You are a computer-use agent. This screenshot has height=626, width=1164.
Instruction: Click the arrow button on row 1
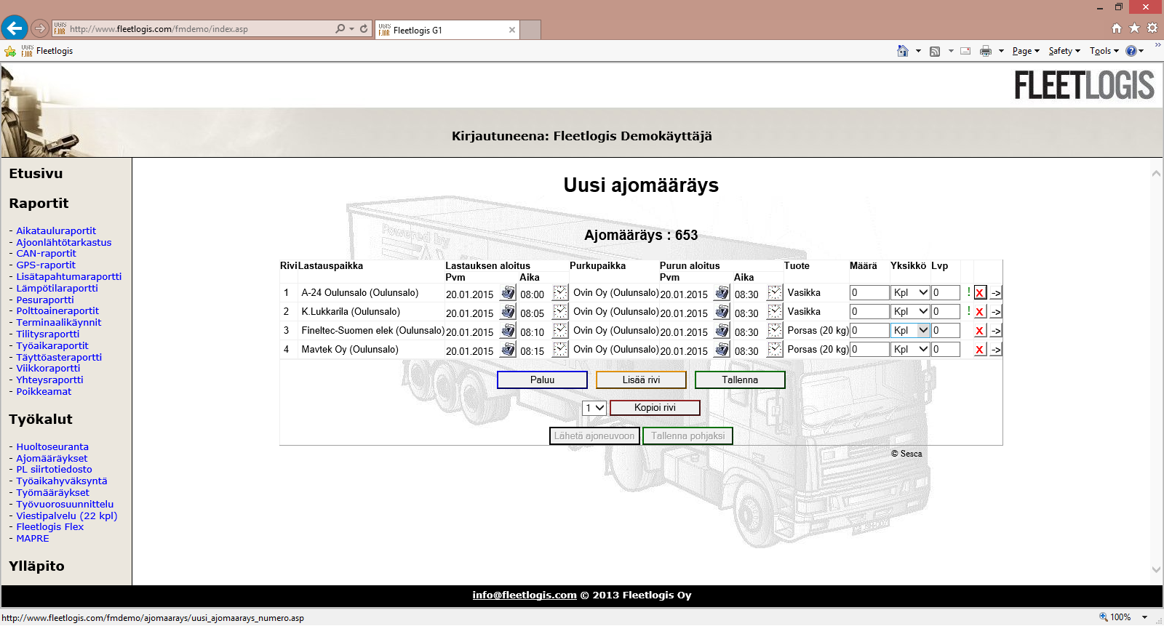(996, 293)
